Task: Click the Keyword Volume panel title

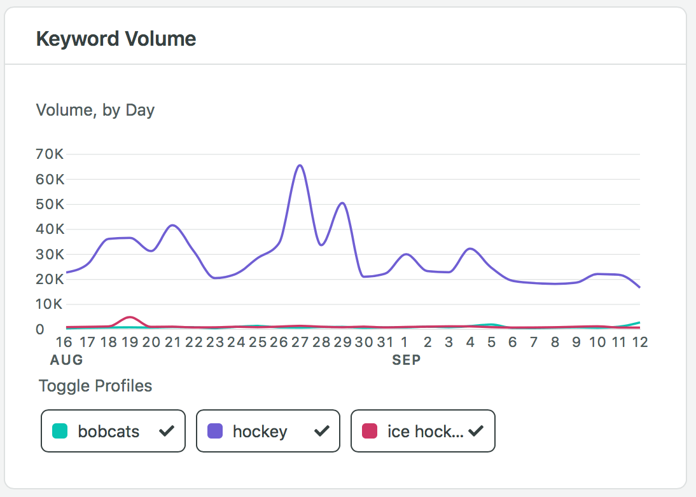Action: pyautogui.click(x=116, y=39)
